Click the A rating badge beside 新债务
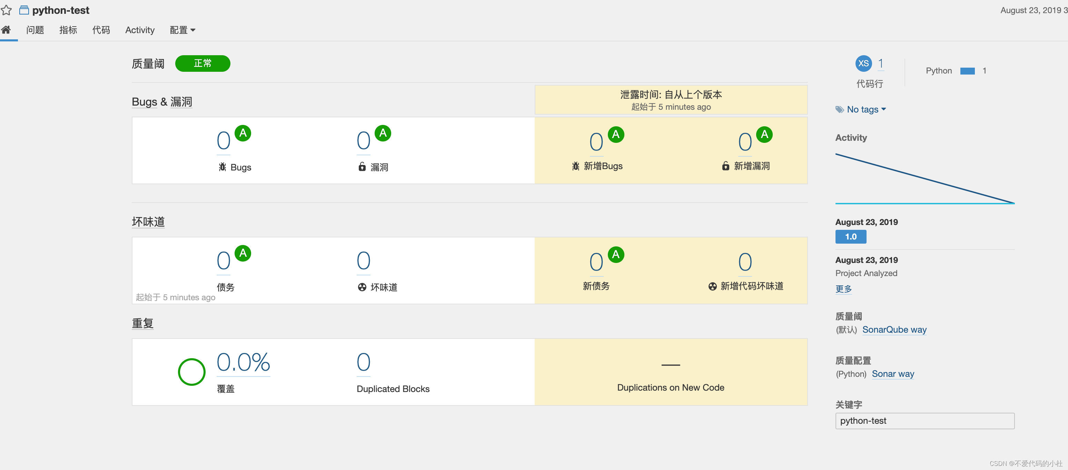 pyautogui.click(x=616, y=254)
